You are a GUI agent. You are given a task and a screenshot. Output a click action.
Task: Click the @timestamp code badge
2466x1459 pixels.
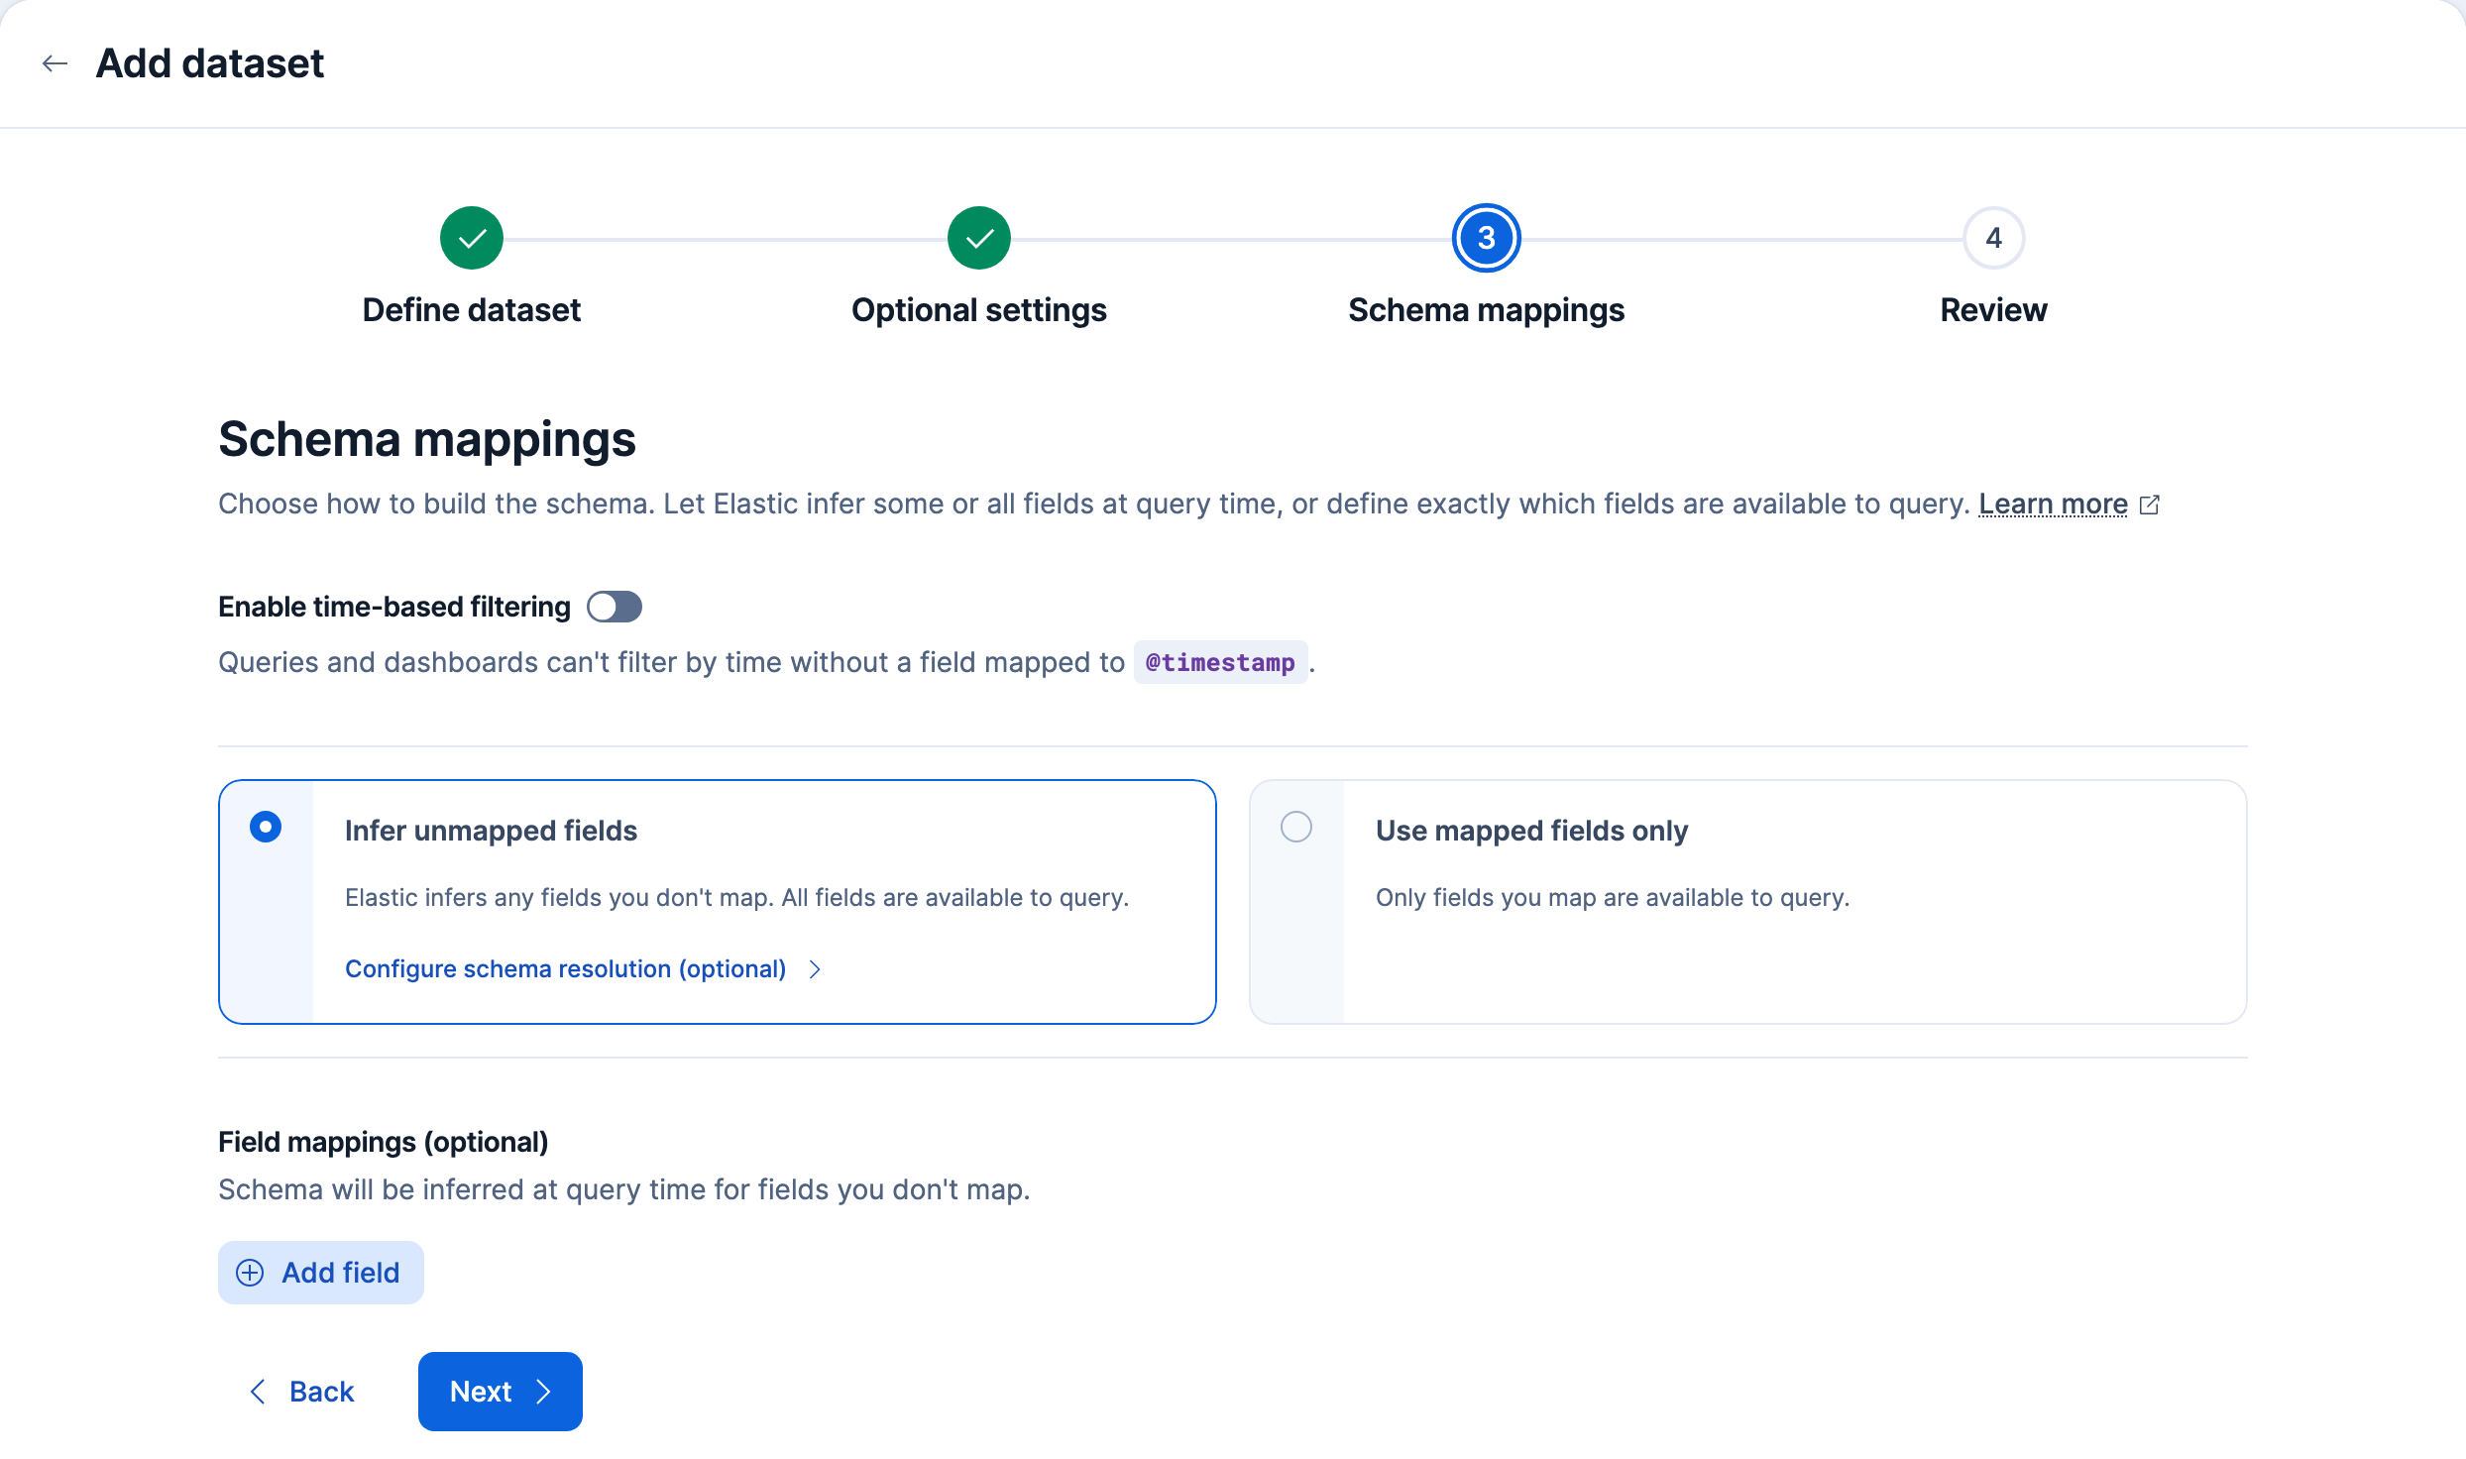[1220, 662]
